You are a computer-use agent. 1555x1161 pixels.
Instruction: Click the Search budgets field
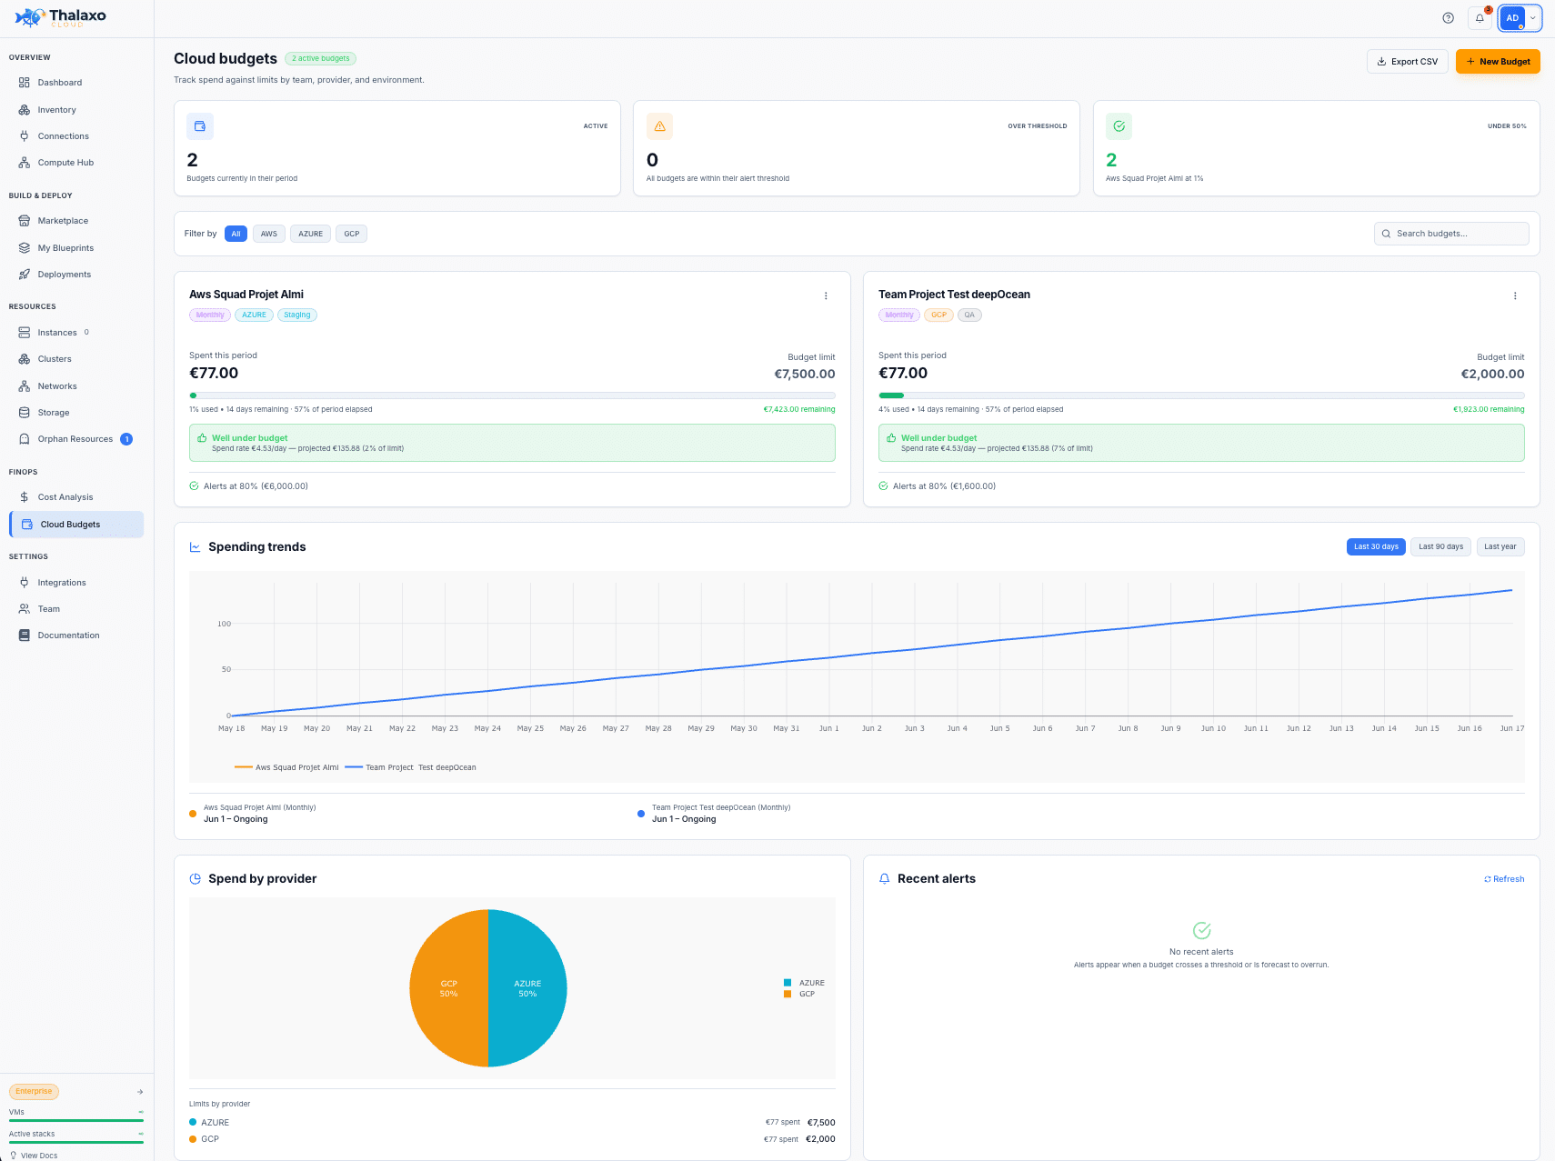(x=1451, y=234)
